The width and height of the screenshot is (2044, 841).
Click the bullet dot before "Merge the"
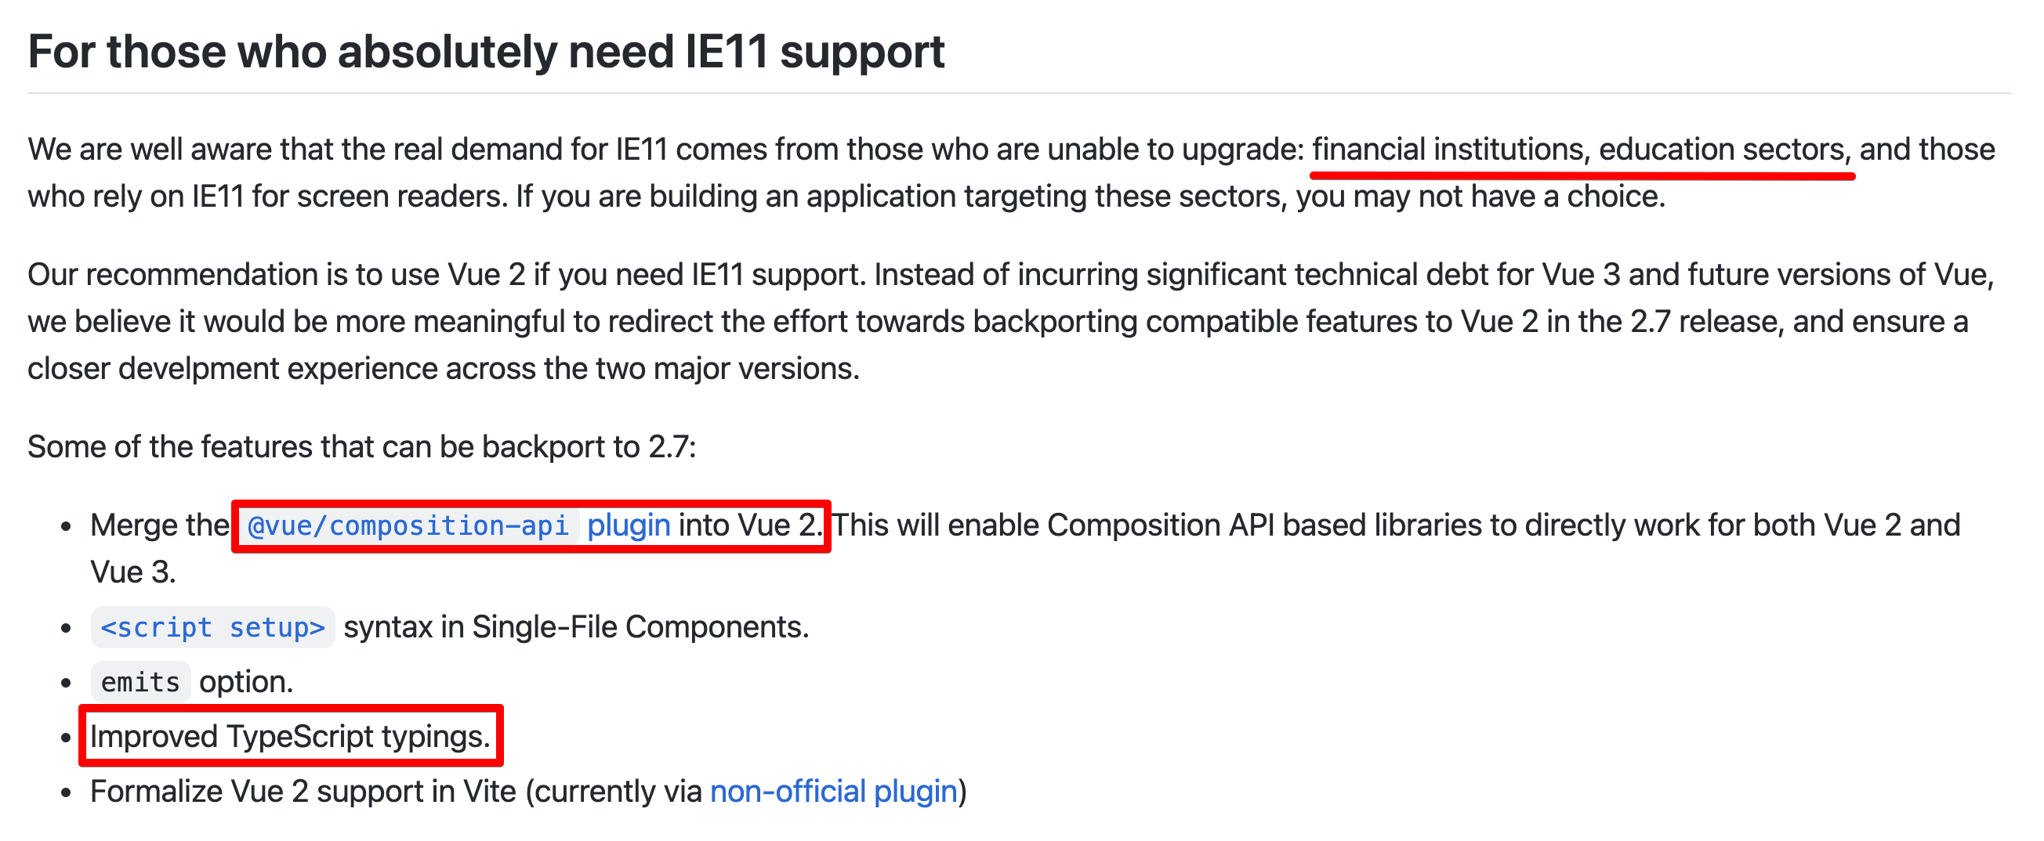[x=67, y=527]
